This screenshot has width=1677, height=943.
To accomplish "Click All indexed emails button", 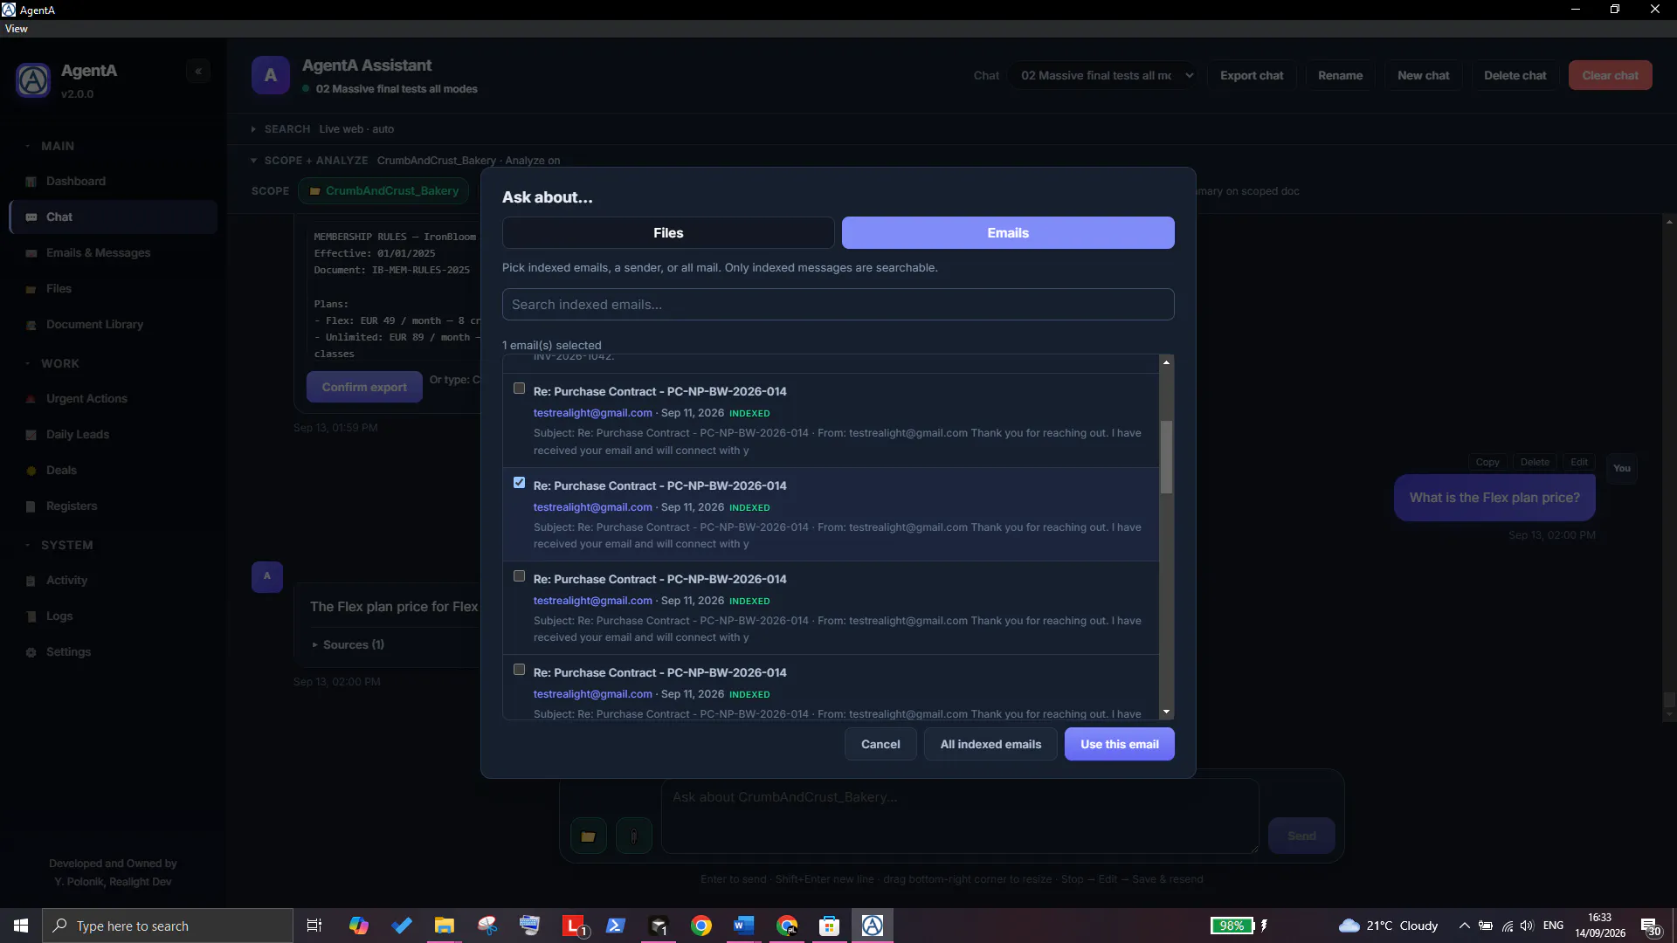I will tap(990, 745).
